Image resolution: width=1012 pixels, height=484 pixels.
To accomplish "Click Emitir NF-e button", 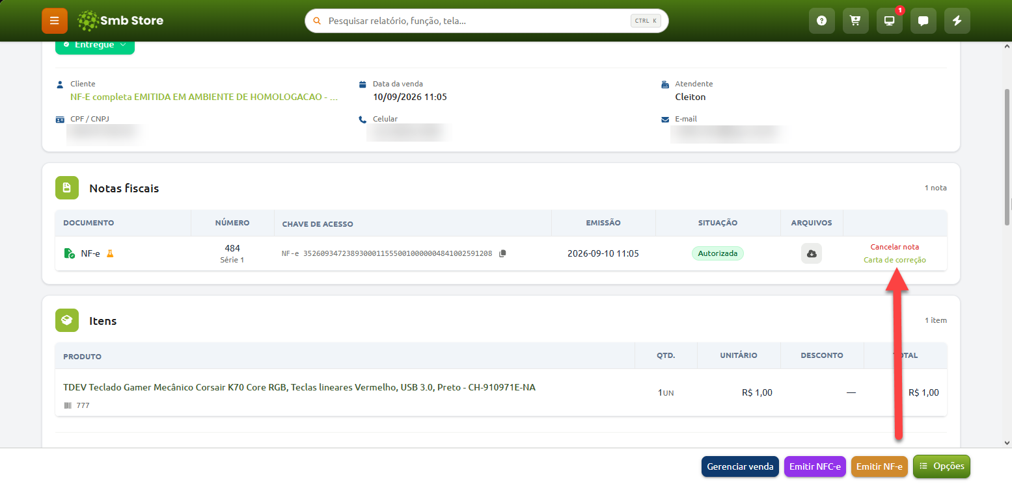I will [879, 466].
